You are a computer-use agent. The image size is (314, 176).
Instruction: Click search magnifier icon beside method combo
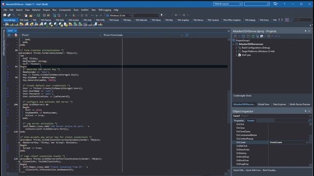pos(187,35)
